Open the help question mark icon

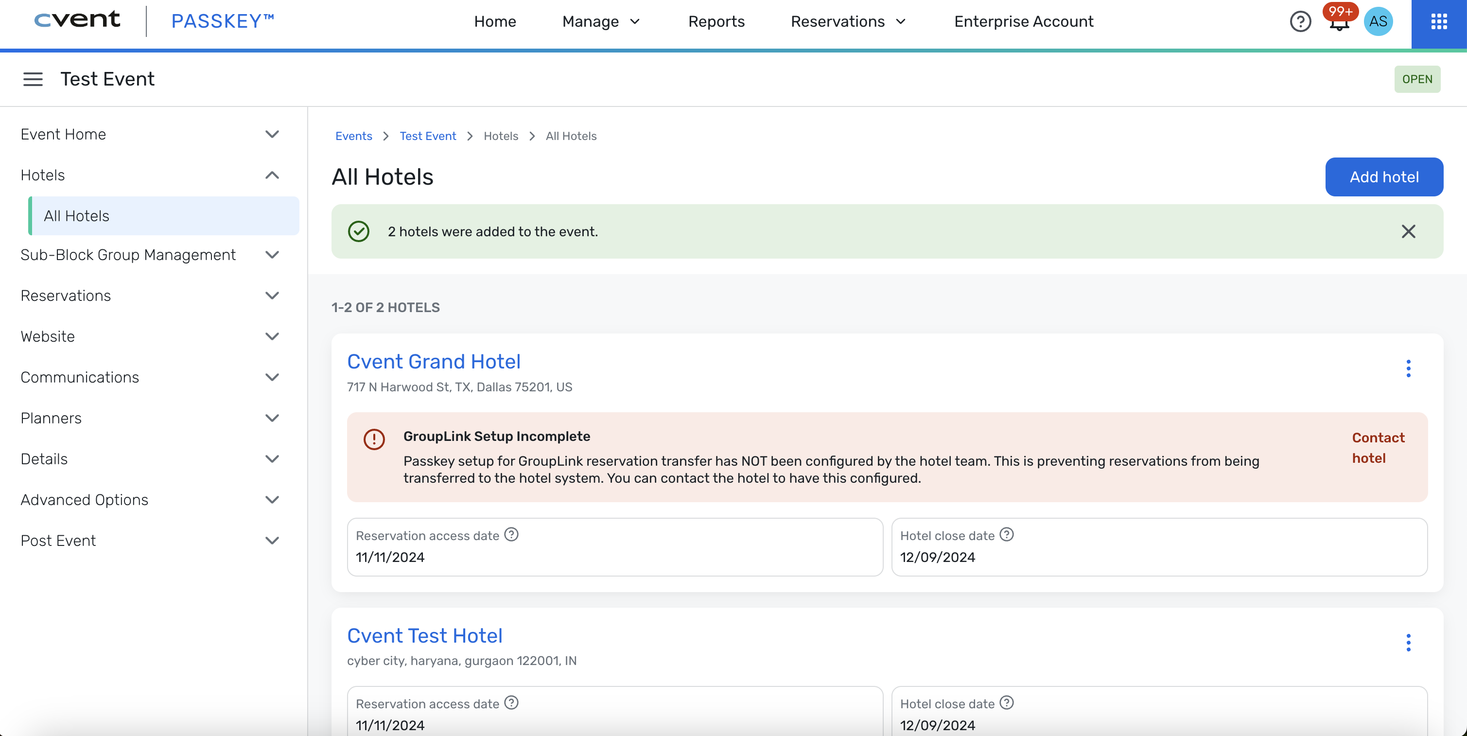pyautogui.click(x=1300, y=22)
